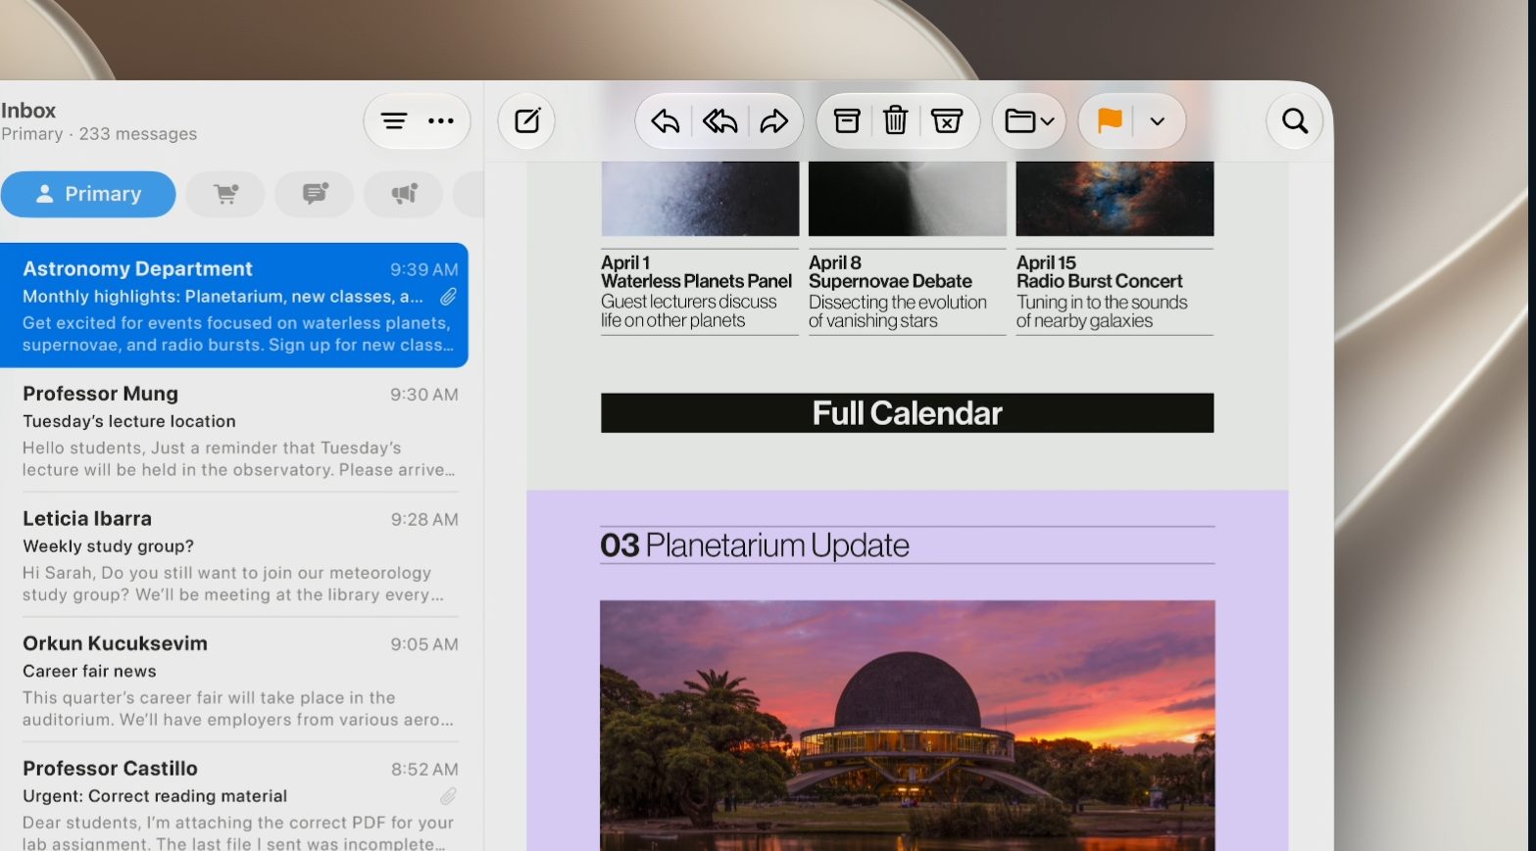The width and height of the screenshot is (1536, 851).
Task: Open Professor Mung's Tuesday's lecture location email
Action: click(x=233, y=431)
